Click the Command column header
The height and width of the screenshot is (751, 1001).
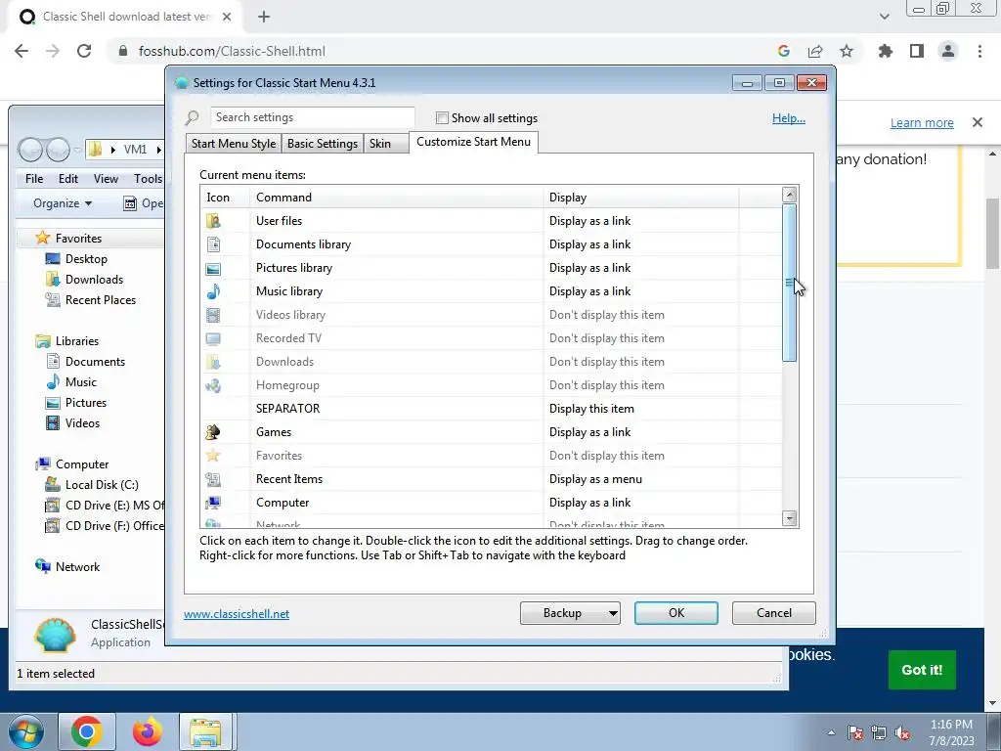[x=397, y=198]
